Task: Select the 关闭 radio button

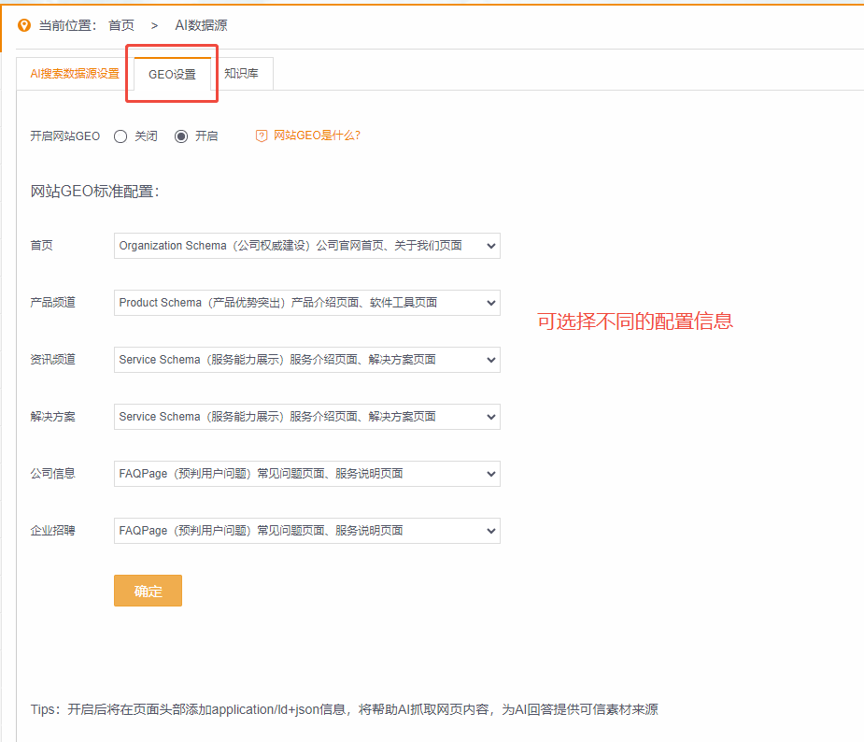Action: tap(120, 136)
